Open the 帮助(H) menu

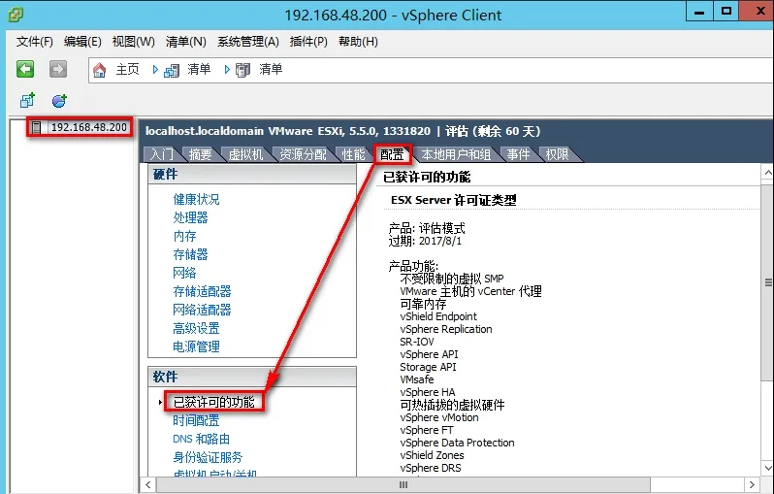[358, 42]
